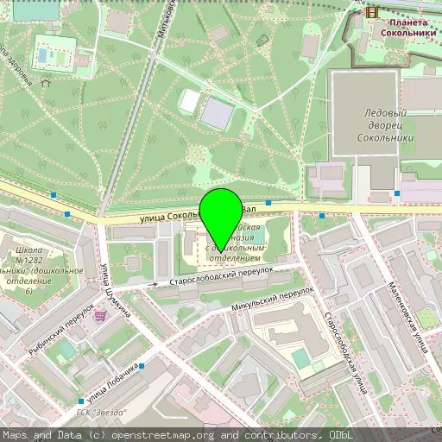Screen dimensions: 442x442
Task: Click the bus stop right of the pin
Action: point(268,203)
